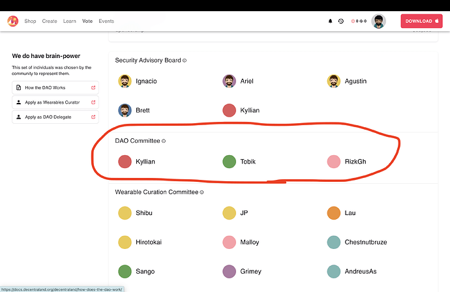Select the name Ignacio

[146, 81]
